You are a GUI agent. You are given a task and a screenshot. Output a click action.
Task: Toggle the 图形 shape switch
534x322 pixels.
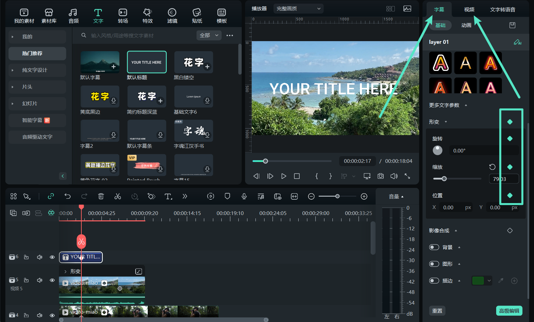[x=434, y=264]
